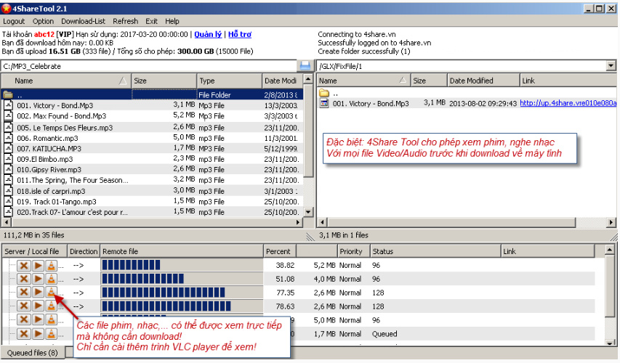Click the local drive browse icon beside C:/MP3_Celebrate
Image resolution: width=620 pixels, height=363 pixels.
(305, 66)
